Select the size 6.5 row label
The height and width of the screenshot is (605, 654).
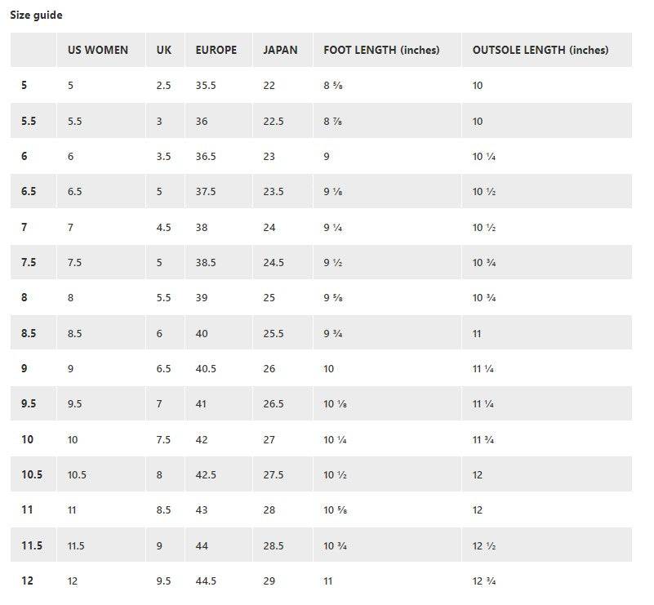coord(29,191)
